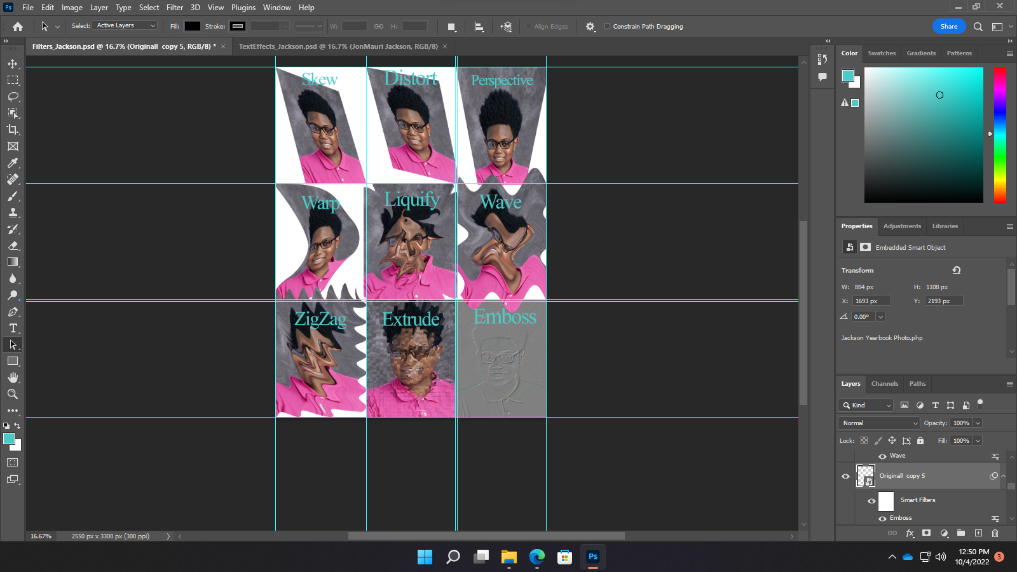Select the Clone Stamp tool
1017x572 pixels.
13,212
